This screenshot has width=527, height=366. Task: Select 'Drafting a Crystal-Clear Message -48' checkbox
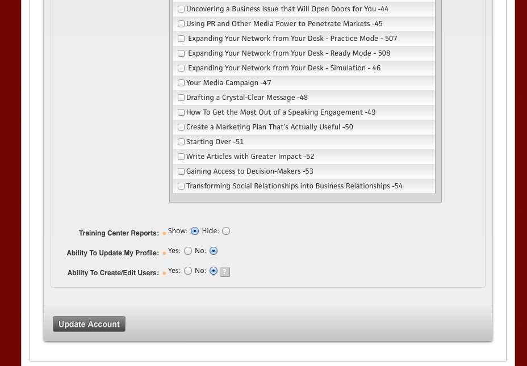(x=181, y=98)
